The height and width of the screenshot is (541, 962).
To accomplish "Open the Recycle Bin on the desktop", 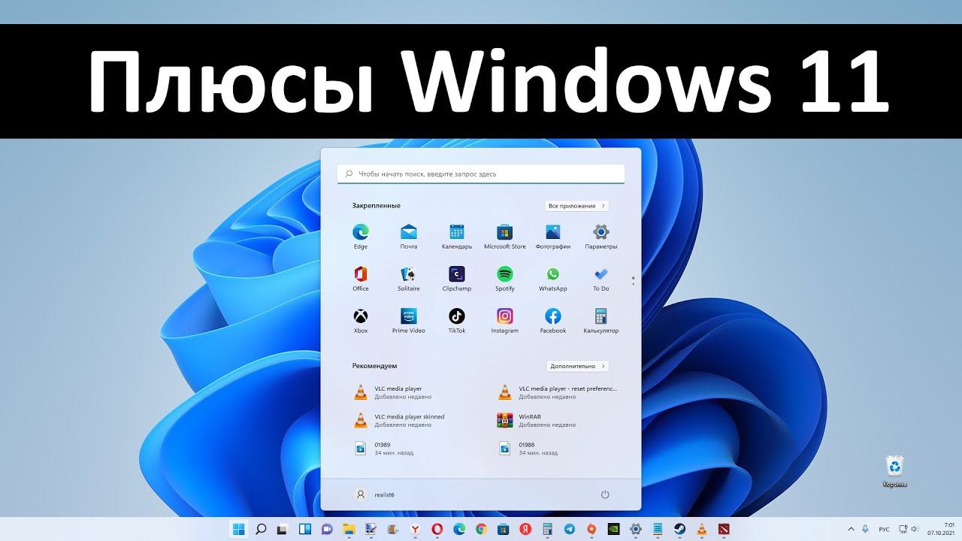I will coord(894,471).
